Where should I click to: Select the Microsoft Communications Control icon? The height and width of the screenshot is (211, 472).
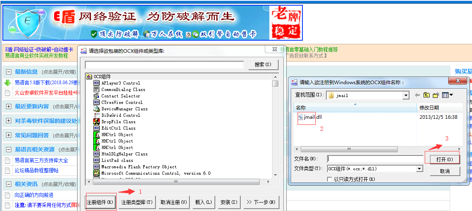(x=96, y=173)
